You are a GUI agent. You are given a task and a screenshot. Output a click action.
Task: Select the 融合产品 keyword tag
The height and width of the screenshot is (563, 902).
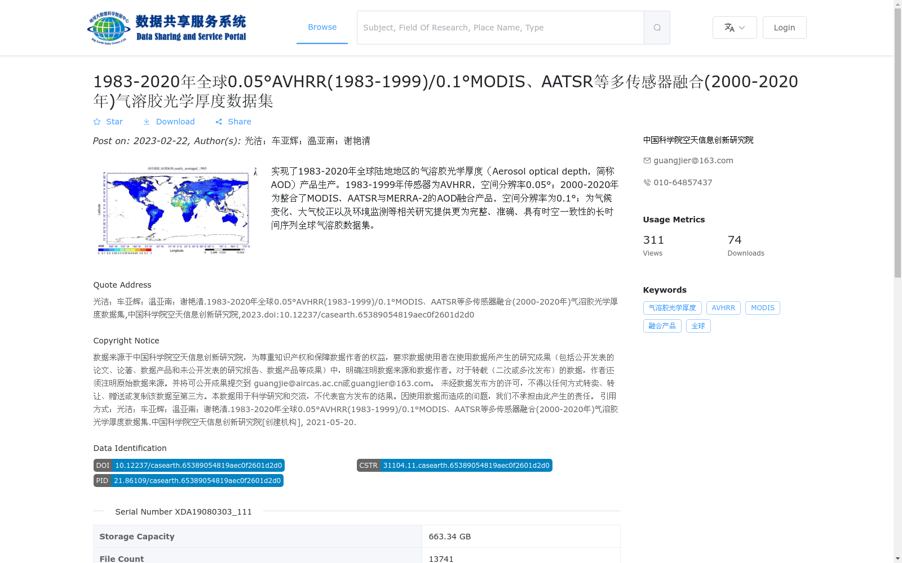coord(662,326)
